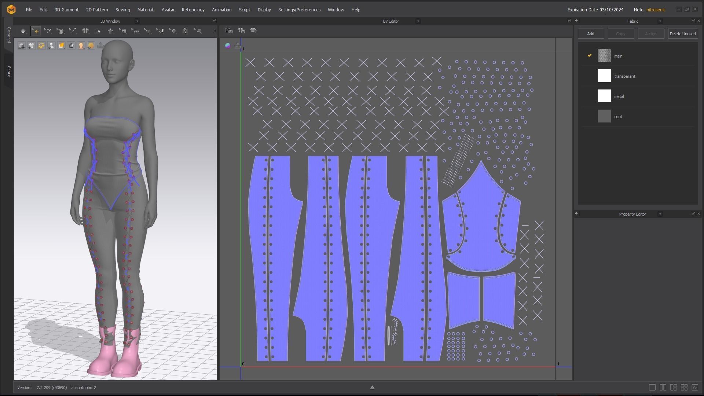Click the Marvelous Designer logo icon
This screenshot has width=704, height=396.
pos(11,10)
